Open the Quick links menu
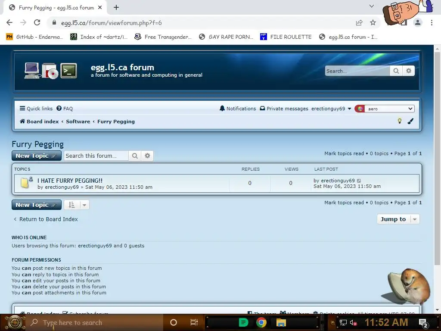The width and height of the screenshot is (441, 331). [x=36, y=109]
